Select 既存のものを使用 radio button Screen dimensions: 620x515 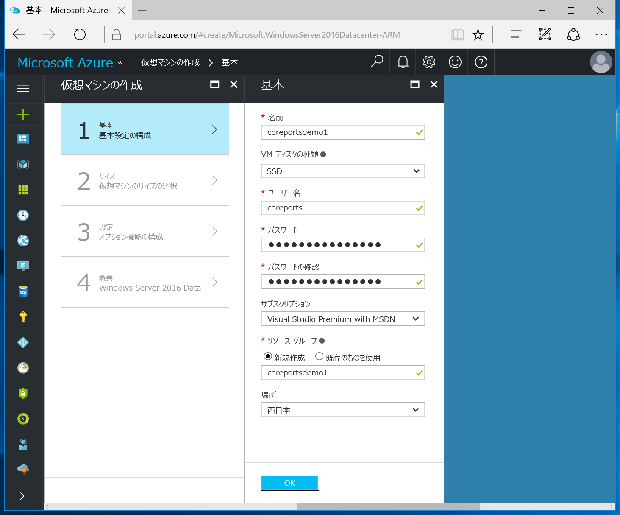click(319, 356)
